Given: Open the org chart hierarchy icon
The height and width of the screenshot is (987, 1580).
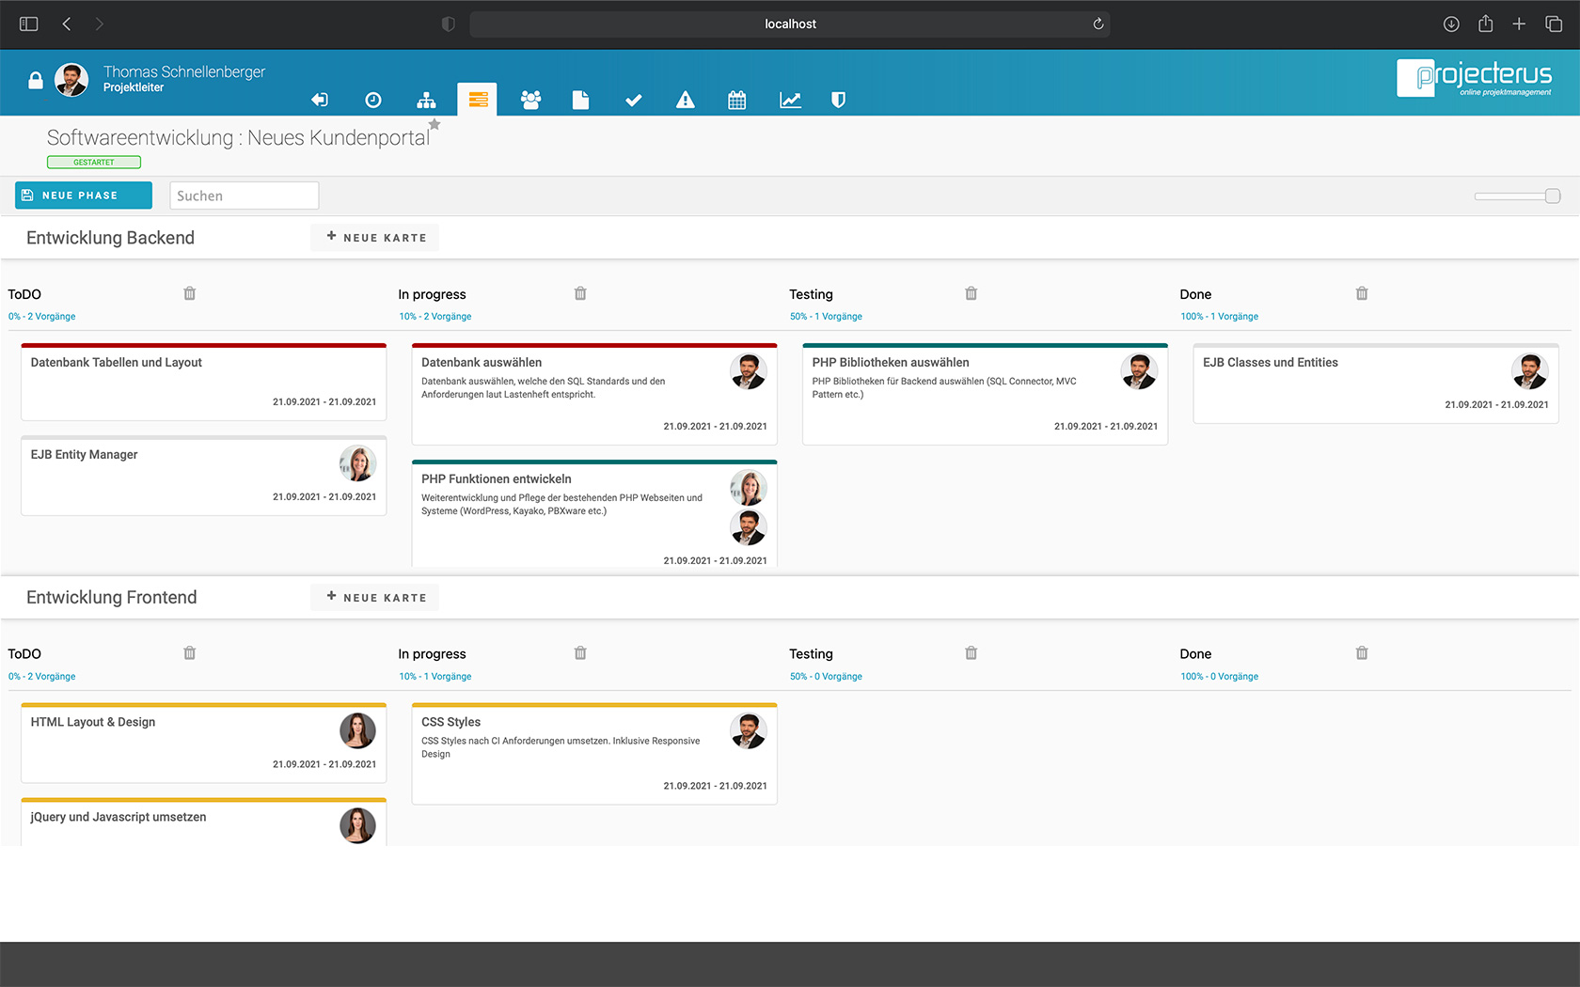Looking at the screenshot, I should click(426, 100).
